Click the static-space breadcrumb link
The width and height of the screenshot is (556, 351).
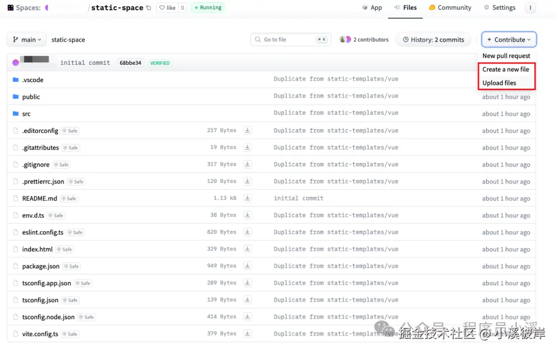[x=68, y=40]
